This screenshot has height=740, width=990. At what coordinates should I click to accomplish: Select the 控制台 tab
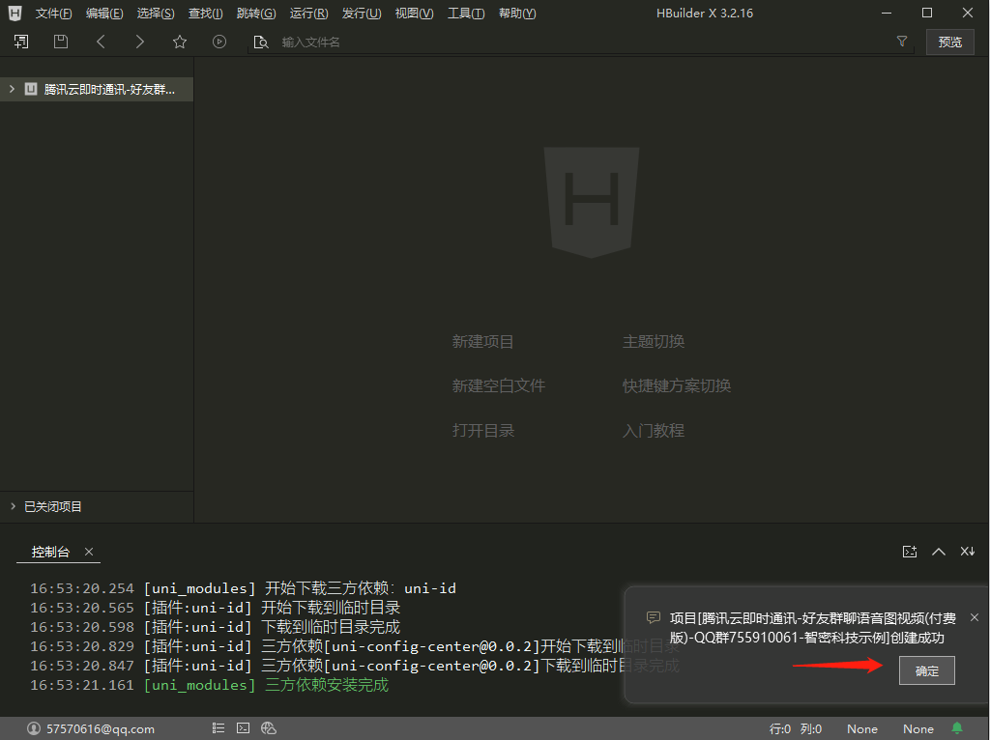tap(50, 552)
